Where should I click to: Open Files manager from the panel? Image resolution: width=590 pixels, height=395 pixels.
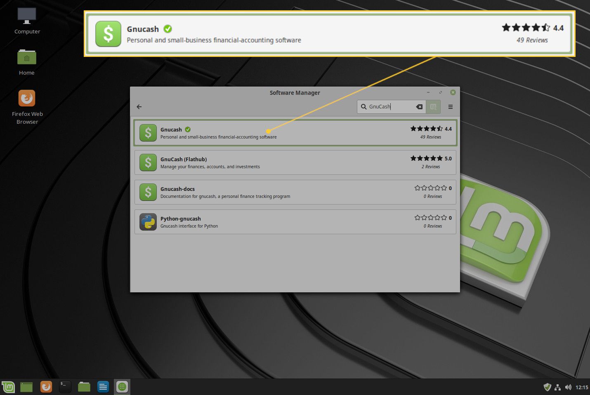[84, 387]
